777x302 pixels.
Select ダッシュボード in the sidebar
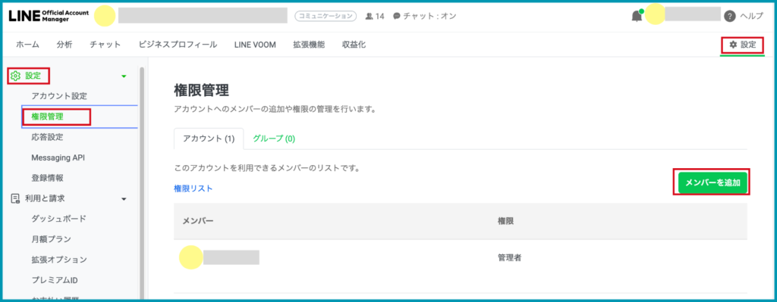pos(59,219)
